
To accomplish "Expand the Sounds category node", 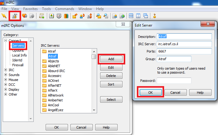I will (x=6, y=75).
